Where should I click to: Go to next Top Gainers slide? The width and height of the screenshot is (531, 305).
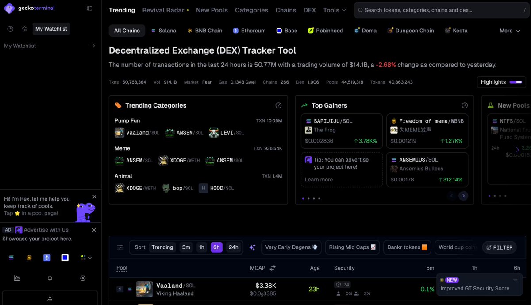[x=463, y=196]
